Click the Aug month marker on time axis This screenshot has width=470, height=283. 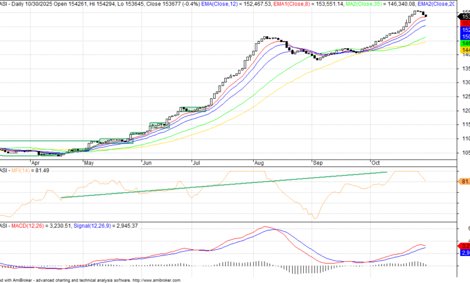(x=260, y=163)
